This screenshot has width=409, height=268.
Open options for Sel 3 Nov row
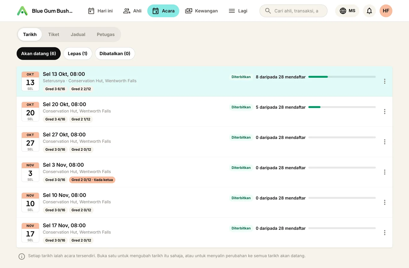(385, 172)
